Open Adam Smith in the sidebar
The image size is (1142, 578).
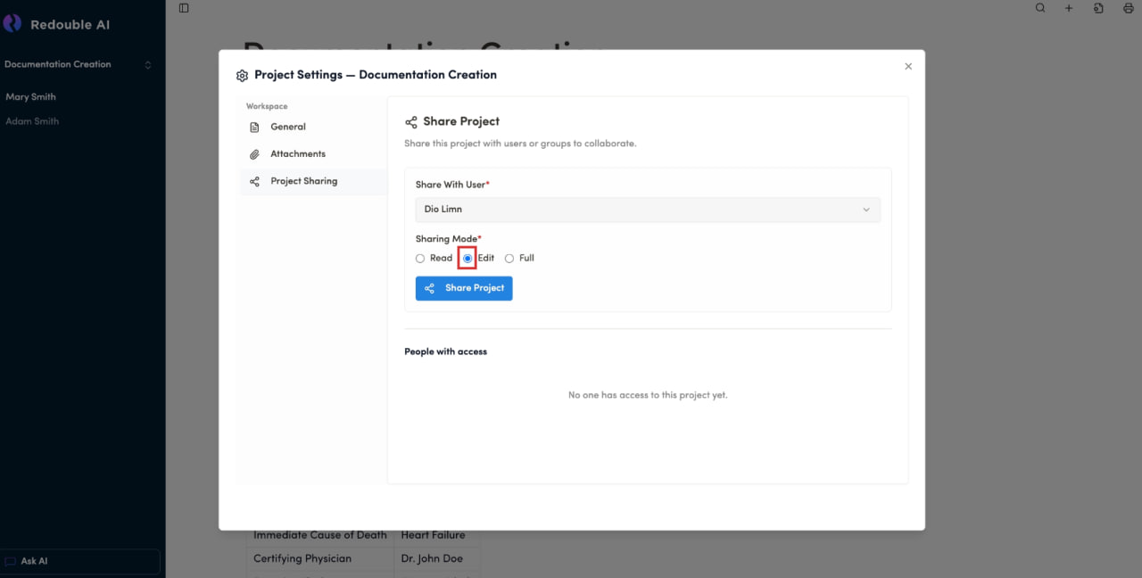pos(32,121)
